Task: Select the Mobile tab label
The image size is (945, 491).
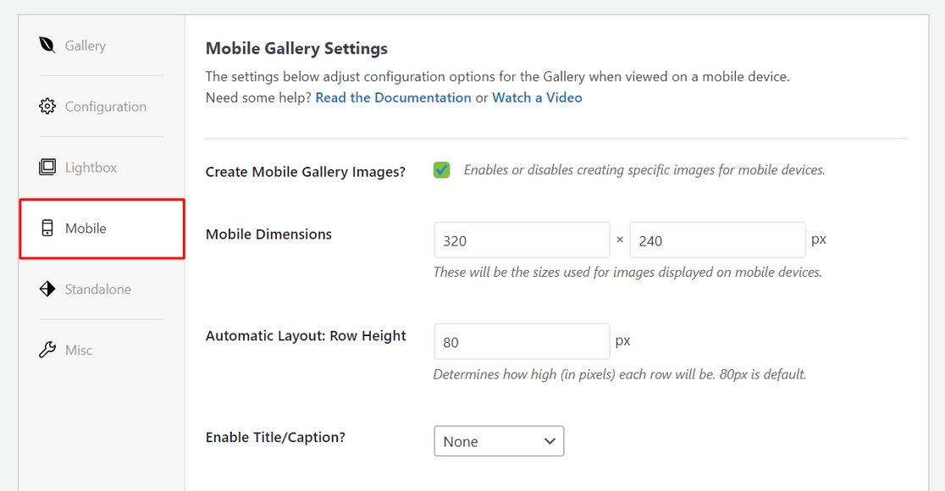Action: pyautogui.click(x=86, y=229)
